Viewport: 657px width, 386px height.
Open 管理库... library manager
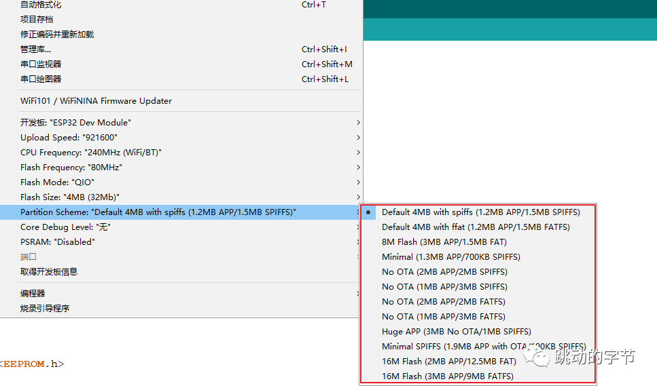pyautogui.click(x=181, y=50)
